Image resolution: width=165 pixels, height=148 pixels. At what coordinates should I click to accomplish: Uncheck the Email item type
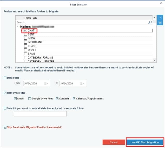point(15,99)
